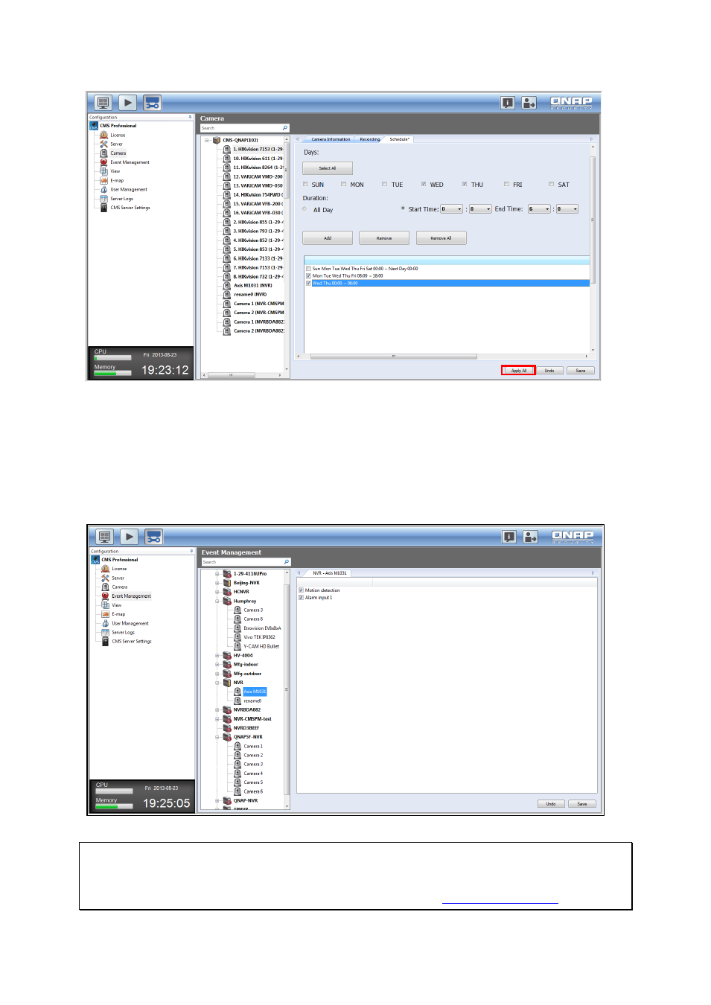Check the SAT day checkbox
This screenshot has width=711, height=1005.
click(551, 184)
